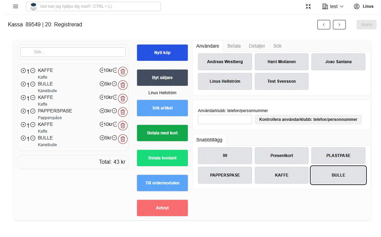Add PLASTPASE from quick-add buttons

point(338,156)
